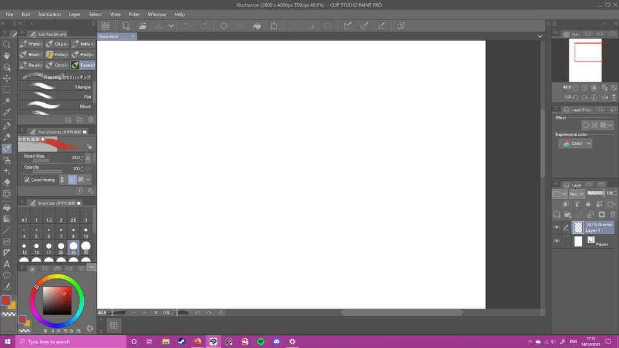
Task: Expand the color palette panel chevron
Action: (x=91, y=267)
